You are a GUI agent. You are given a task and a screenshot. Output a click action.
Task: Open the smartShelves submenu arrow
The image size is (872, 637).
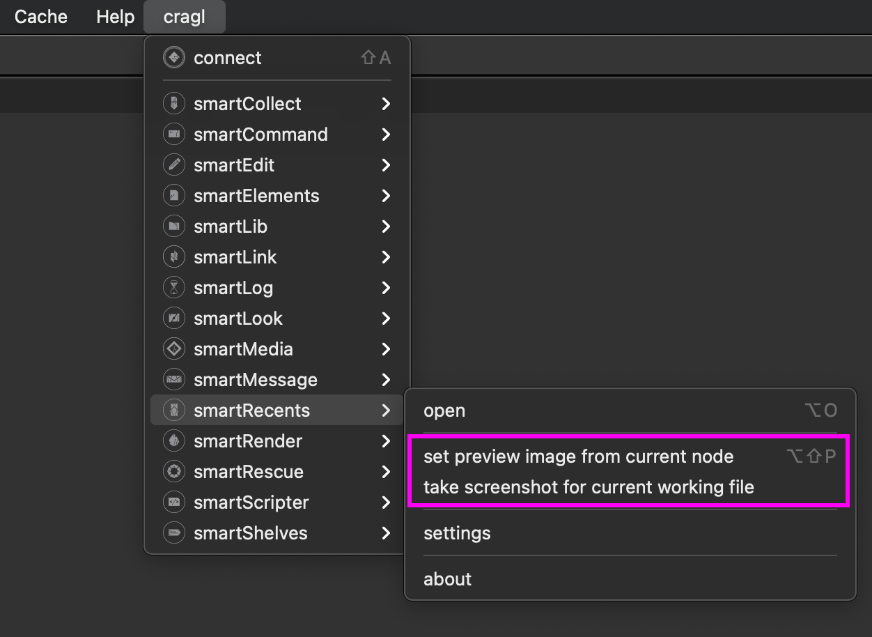coord(386,533)
